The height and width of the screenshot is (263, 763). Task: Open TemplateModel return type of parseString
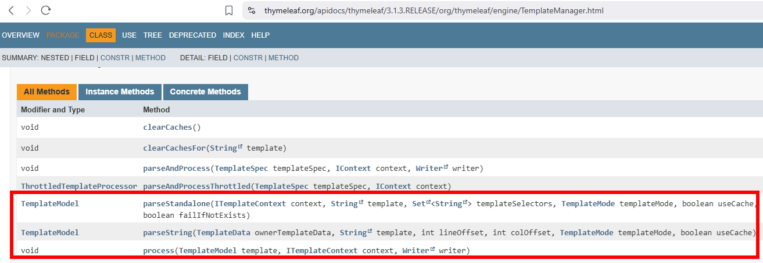point(50,233)
